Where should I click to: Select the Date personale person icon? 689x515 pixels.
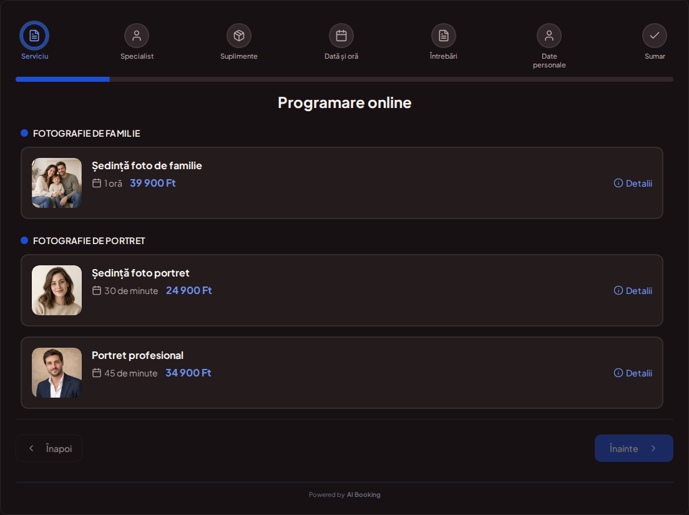(549, 36)
